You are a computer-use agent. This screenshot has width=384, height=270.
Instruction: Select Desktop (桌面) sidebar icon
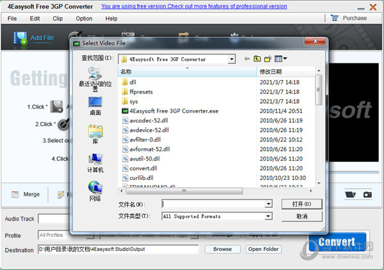pos(95,102)
